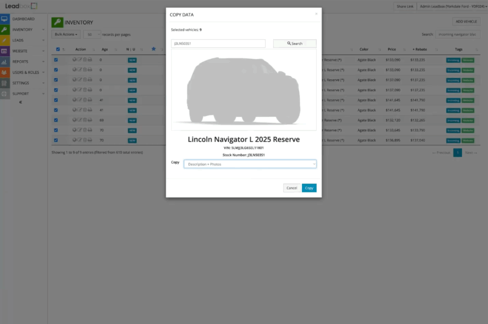This screenshot has height=324, width=488.
Task: Click the Add Vehicle button
Action: pos(466,21)
